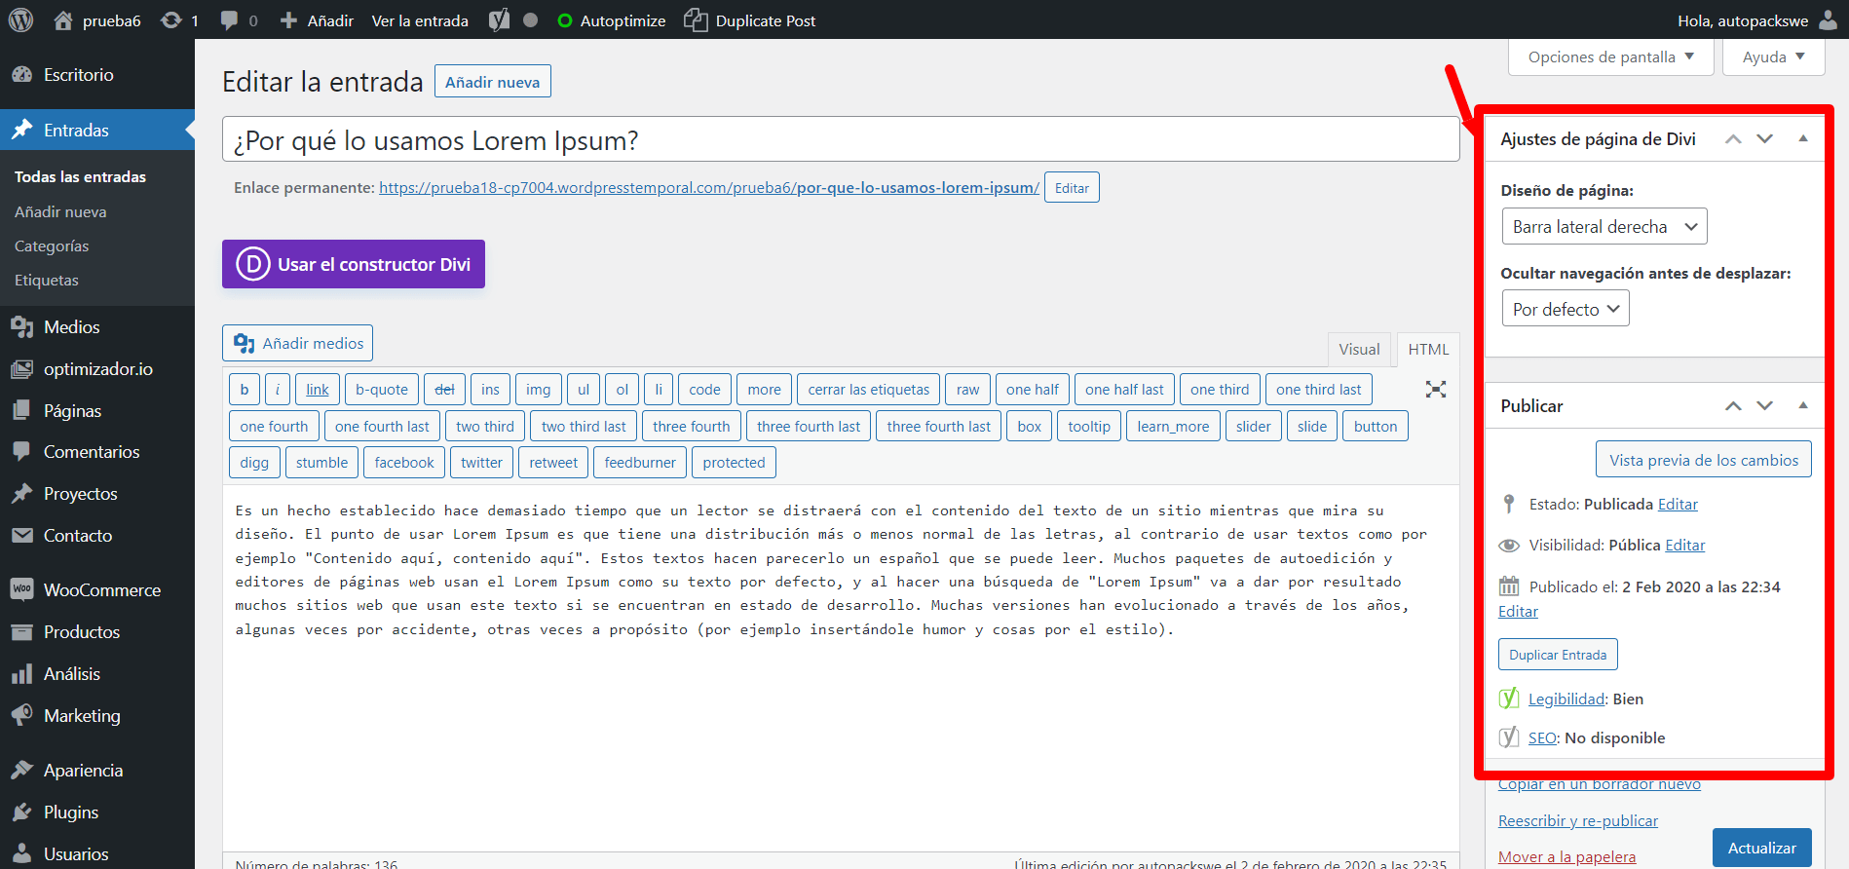
Task: Collapse the Publicar panel with triangle toggle
Action: point(1803,406)
